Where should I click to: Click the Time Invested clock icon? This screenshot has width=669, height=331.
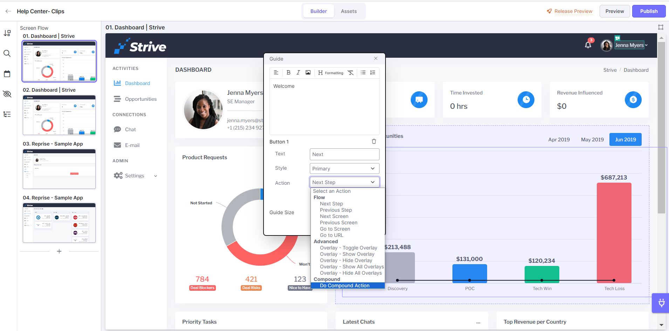tap(526, 100)
